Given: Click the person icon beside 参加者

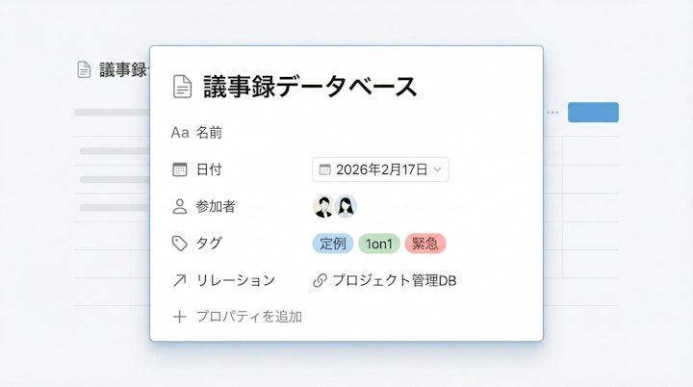Looking at the screenshot, I should coord(179,207).
